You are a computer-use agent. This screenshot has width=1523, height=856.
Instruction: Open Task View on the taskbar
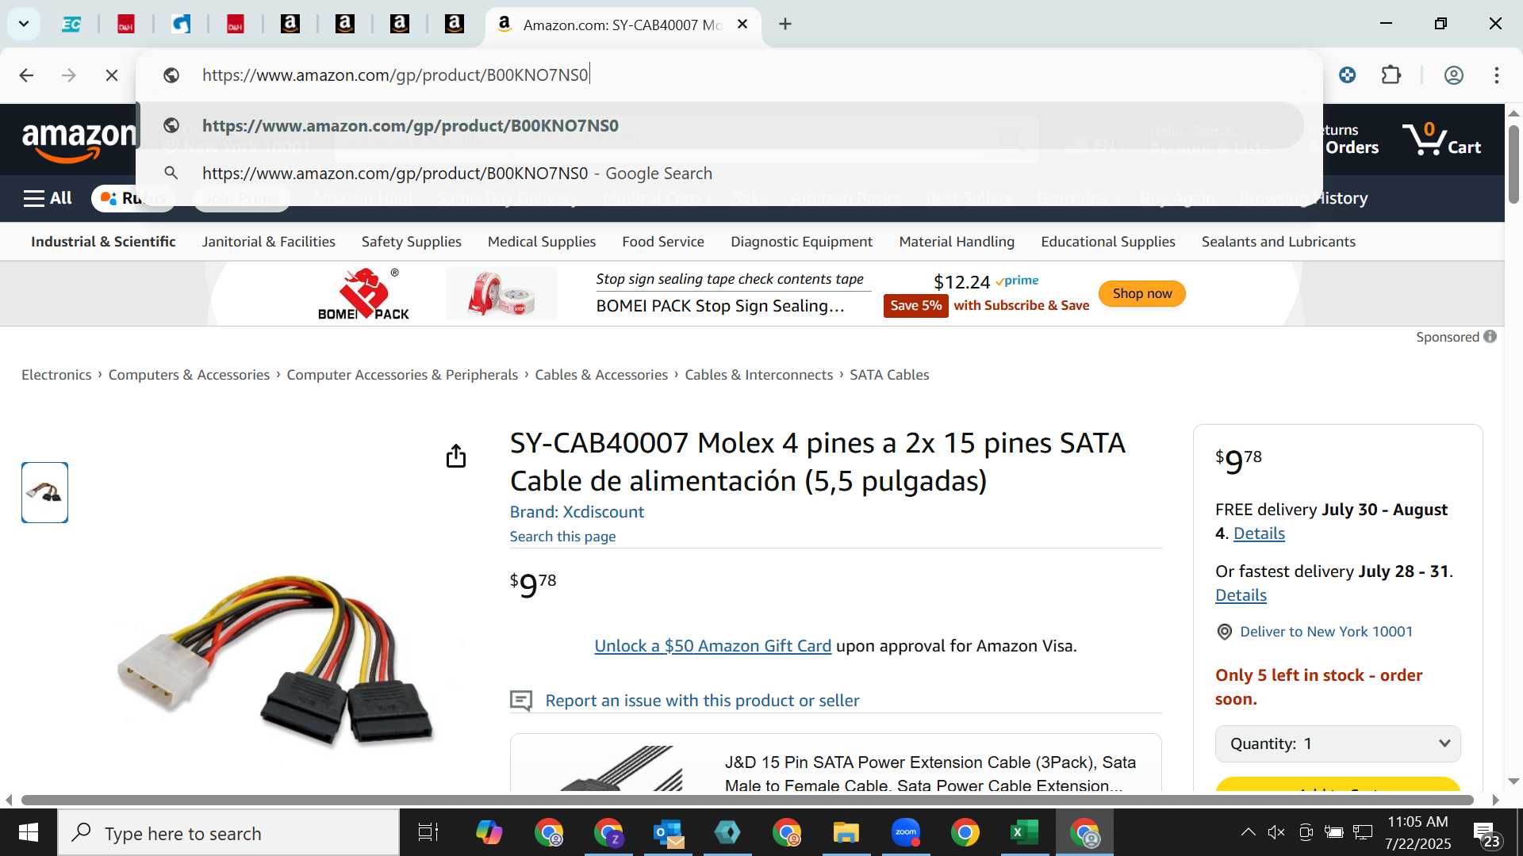(x=428, y=833)
